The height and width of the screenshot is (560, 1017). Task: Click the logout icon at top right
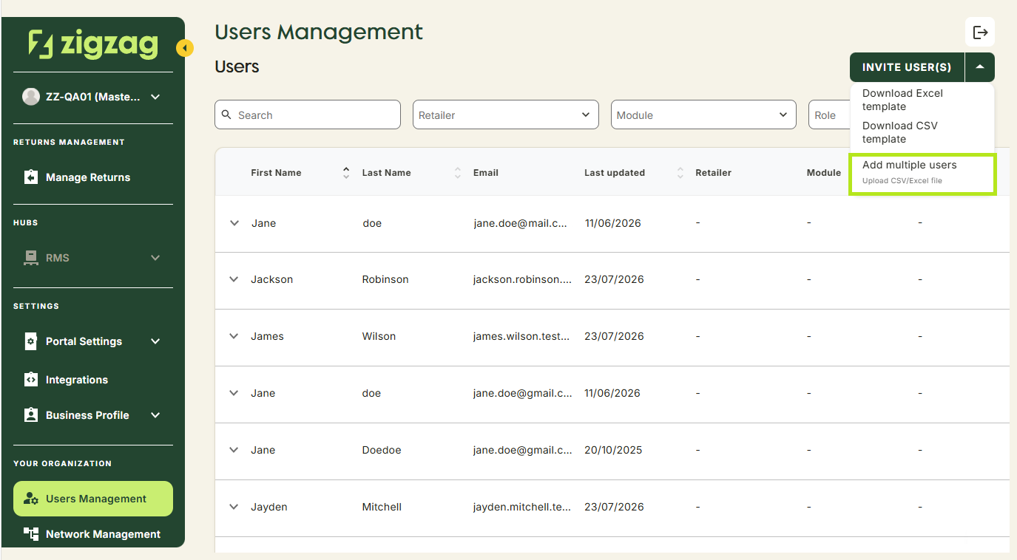pyautogui.click(x=980, y=32)
